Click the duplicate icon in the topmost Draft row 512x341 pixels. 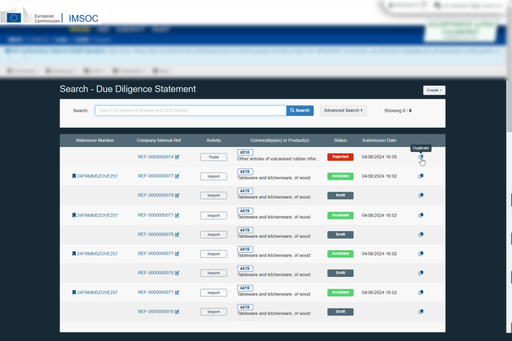[x=421, y=196]
